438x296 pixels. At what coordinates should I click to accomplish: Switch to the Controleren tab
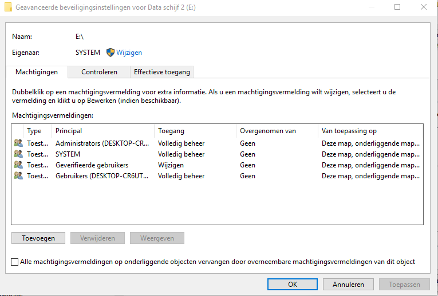pyautogui.click(x=99, y=72)
